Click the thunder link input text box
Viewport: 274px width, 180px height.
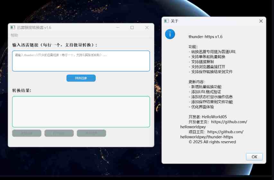81,61
